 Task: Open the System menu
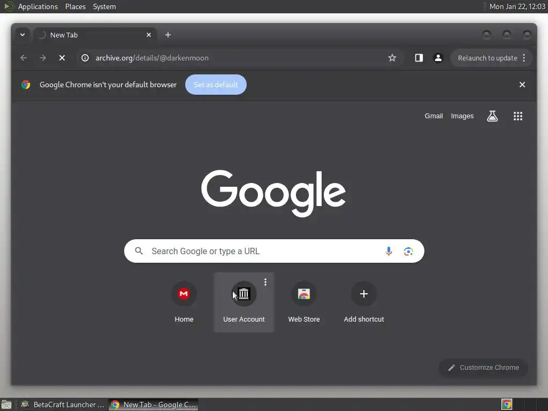point(104,6)
